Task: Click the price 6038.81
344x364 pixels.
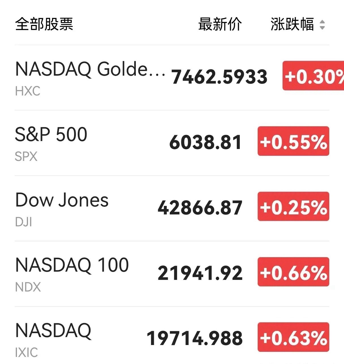Action: click(x=206, y=142)
